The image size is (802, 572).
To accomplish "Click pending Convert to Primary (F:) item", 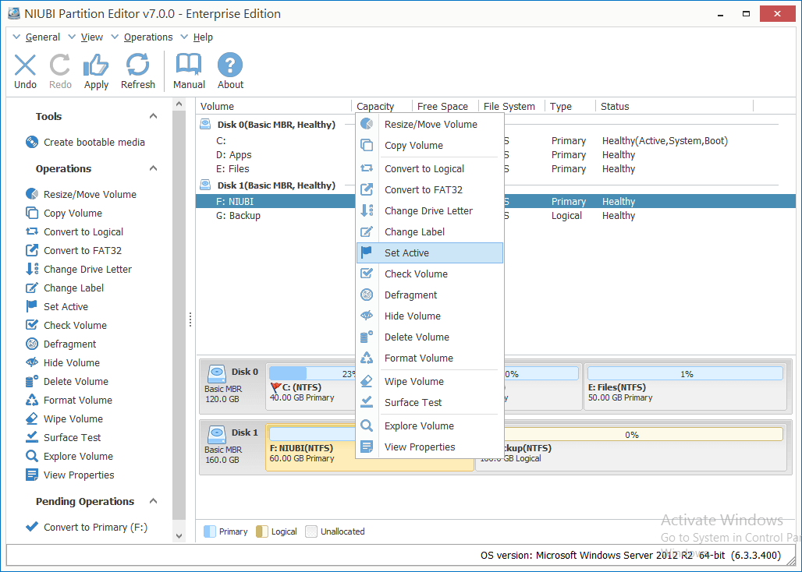I will point(95,527).
